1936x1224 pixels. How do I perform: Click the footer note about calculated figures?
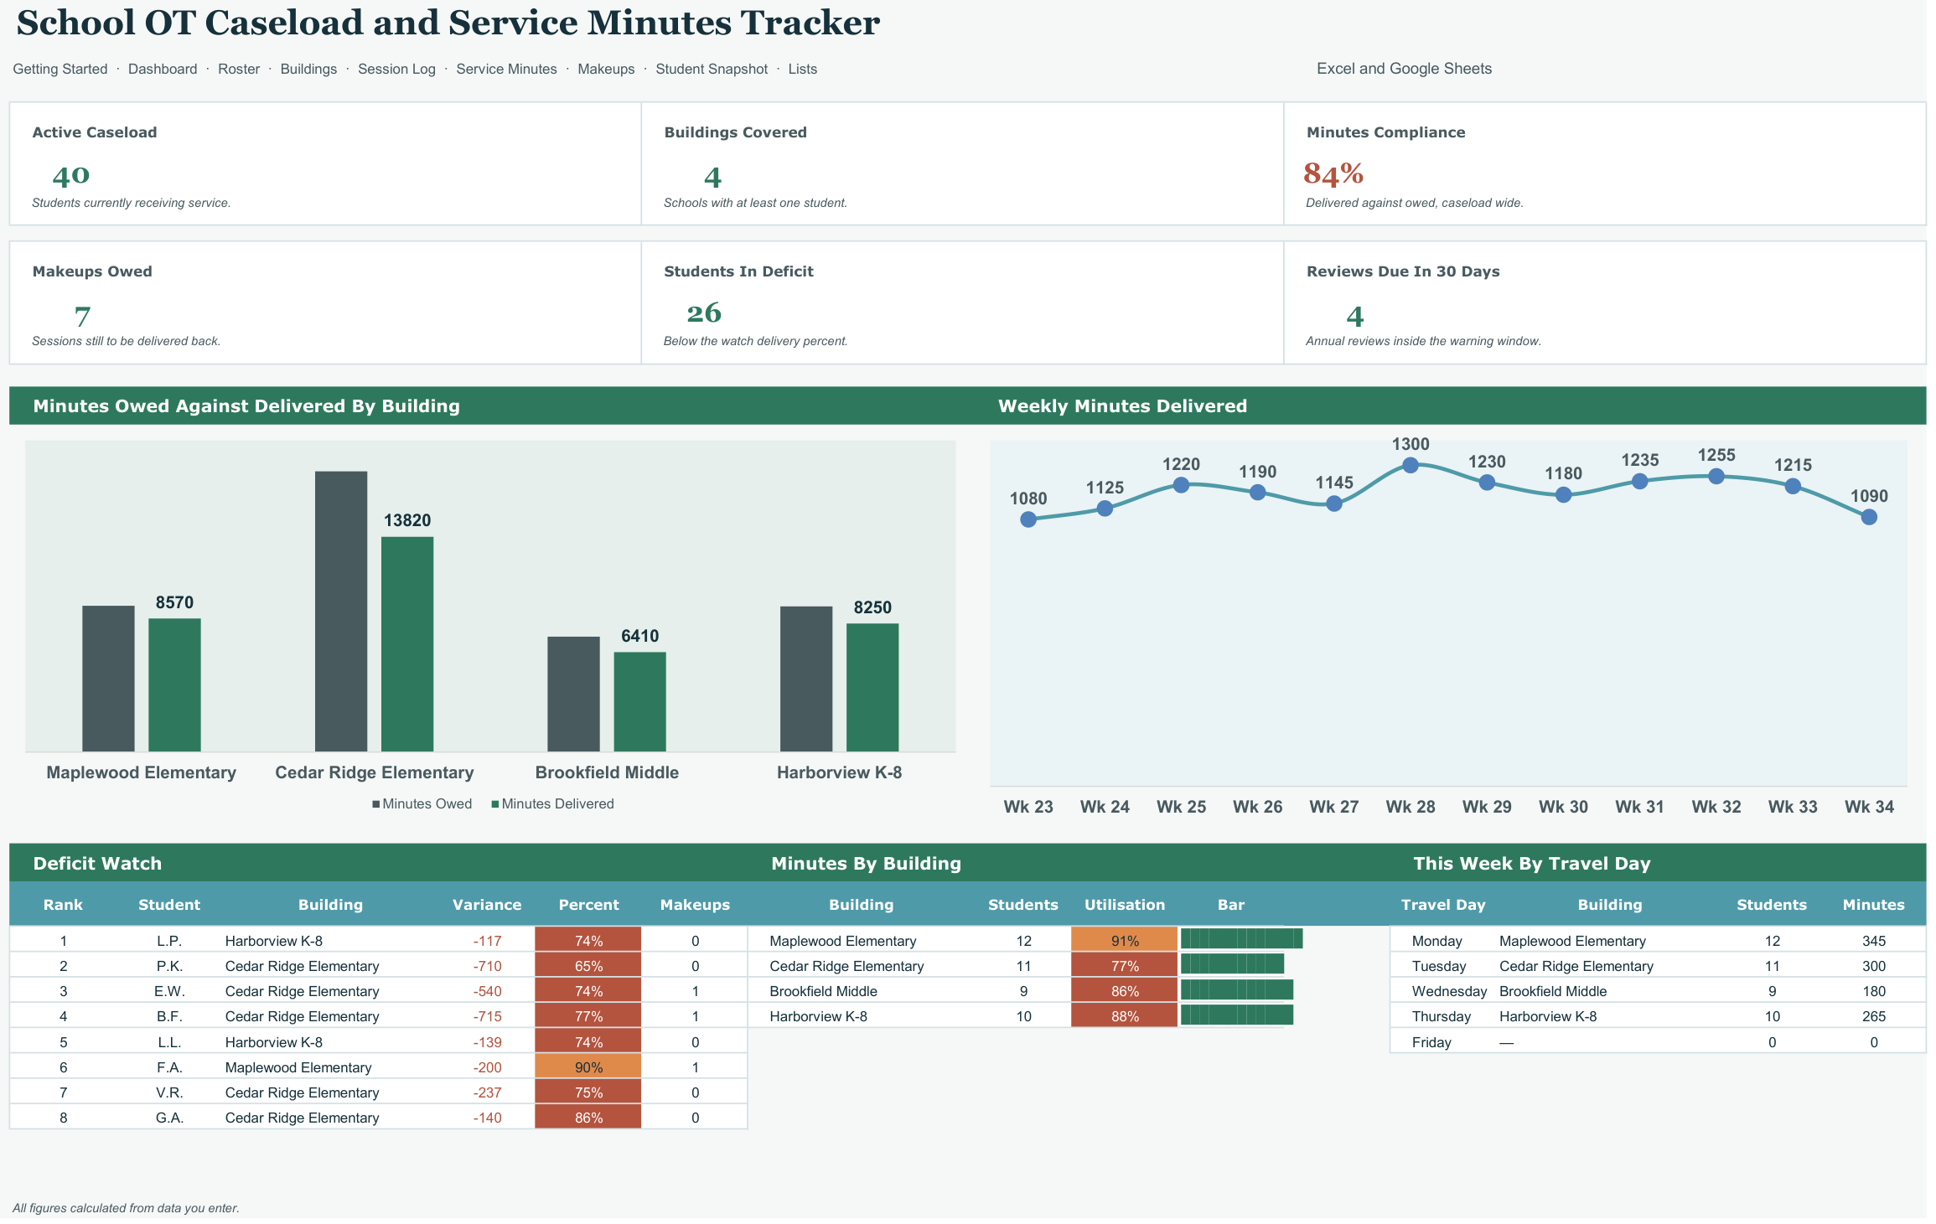click(x=126, y=1208)
